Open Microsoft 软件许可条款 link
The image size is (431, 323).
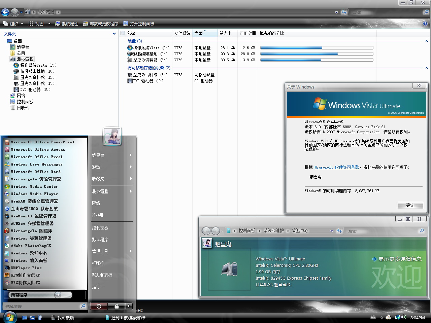click(x=337, y=167)
